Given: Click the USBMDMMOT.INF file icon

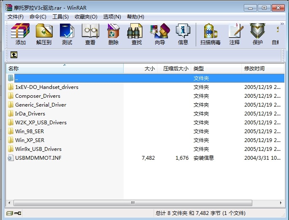Looking at the screenshot, I should [11, 158].
